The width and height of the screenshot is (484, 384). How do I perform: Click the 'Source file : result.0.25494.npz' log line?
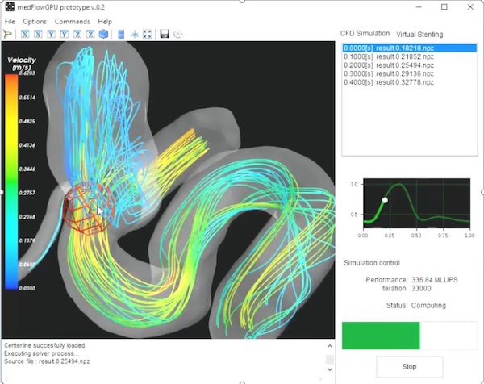coord(47,361)
